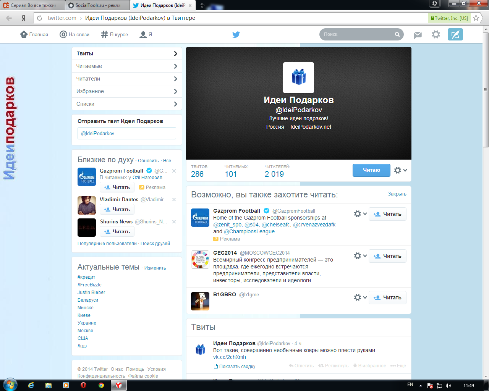Follow GEC2014 with Читать button
Image resolution: width=489 pixels, height=391 pixels.
pos(387,256)
